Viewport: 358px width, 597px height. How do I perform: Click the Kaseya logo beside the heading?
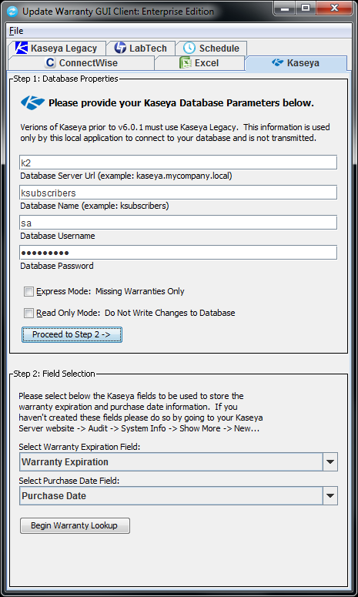click(x=33, y=102)
